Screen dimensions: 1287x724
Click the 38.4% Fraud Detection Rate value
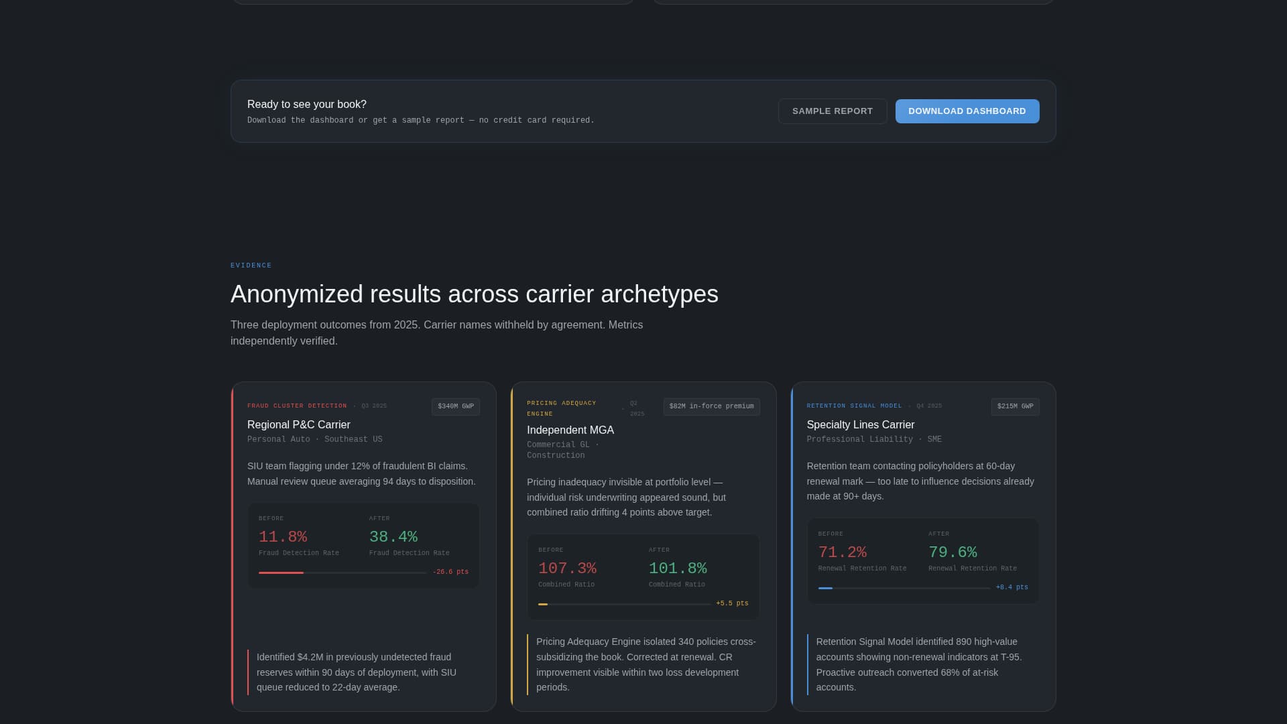click(393, 536)
